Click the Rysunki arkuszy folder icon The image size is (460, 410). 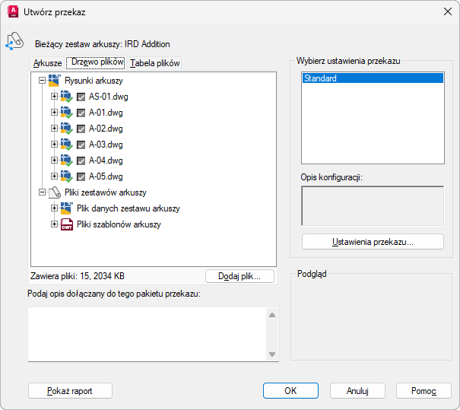[55, 81]
